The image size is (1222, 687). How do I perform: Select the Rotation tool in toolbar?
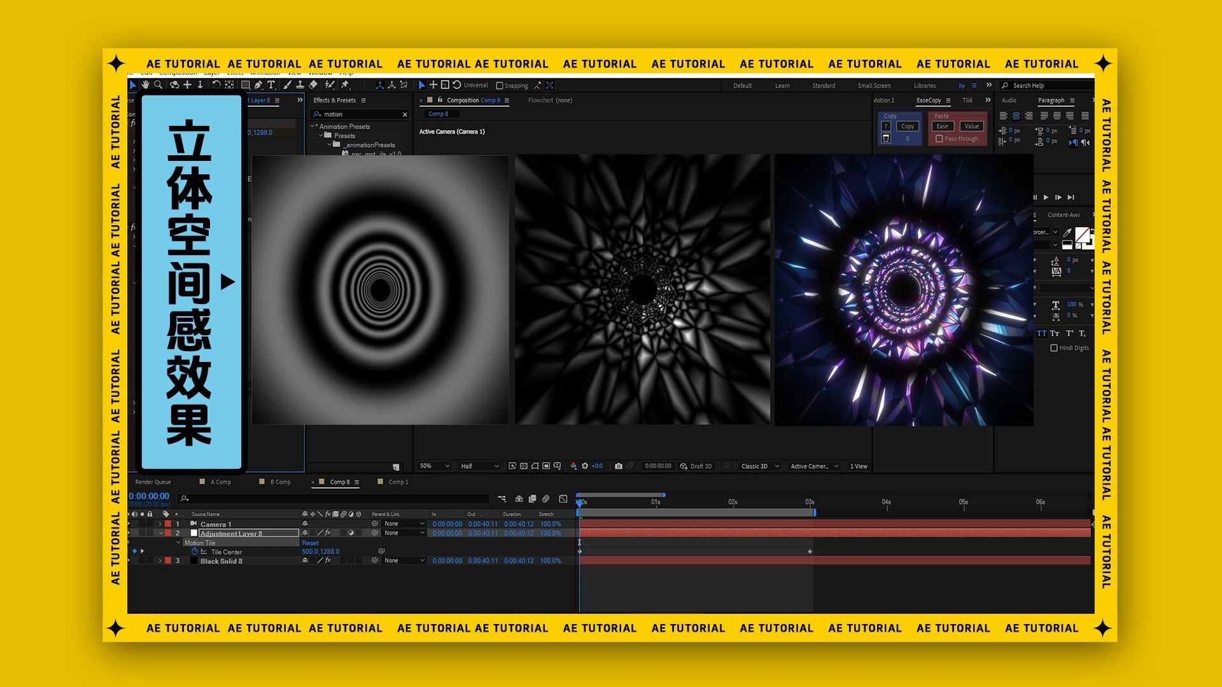tap(216, 85)
